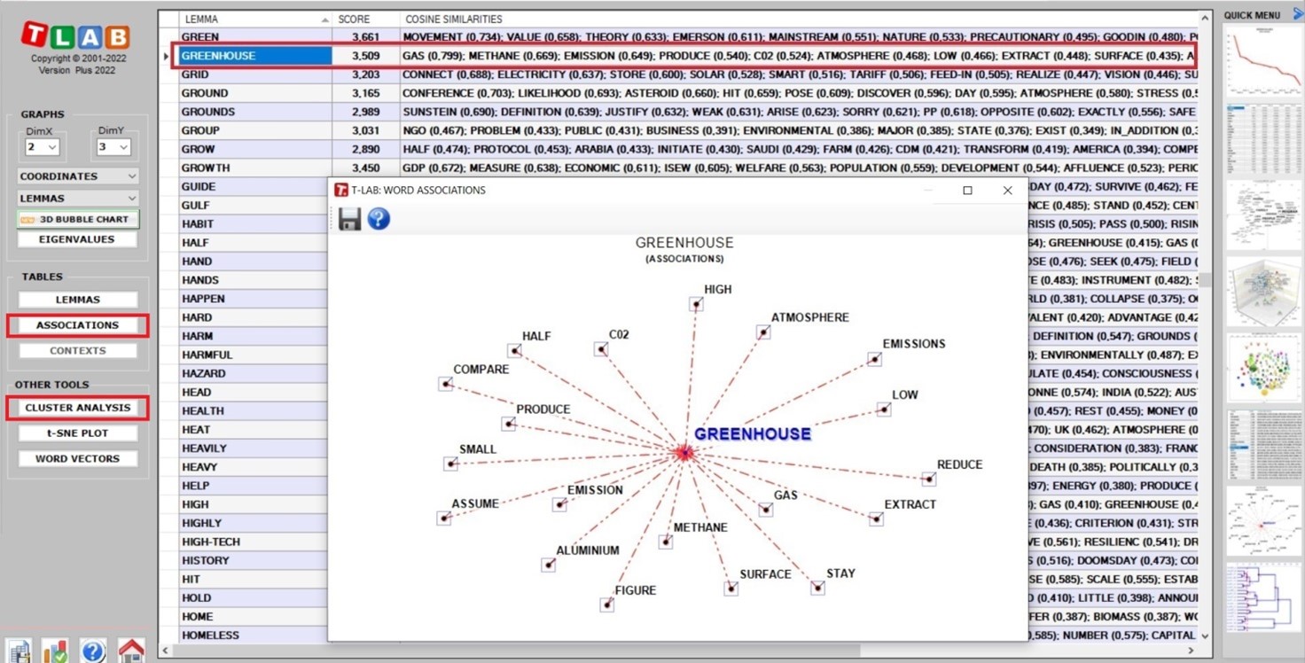Open the DimX dropdown
The width and height of the screenshot is (1305, 663).
click(42, 147)
